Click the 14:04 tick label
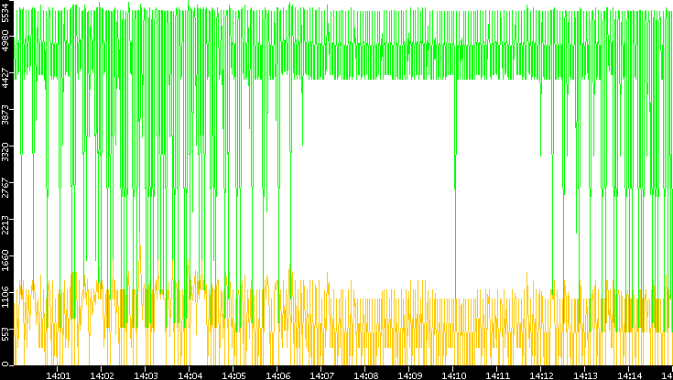The height and width of the screenshot is (380, 673). click(x=190, y=374)
